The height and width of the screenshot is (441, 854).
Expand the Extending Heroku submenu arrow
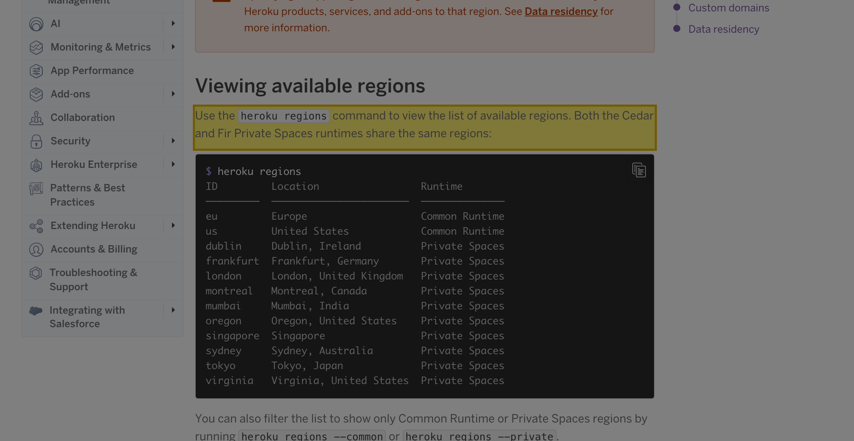pyautogui.click(x=173, y=225)
